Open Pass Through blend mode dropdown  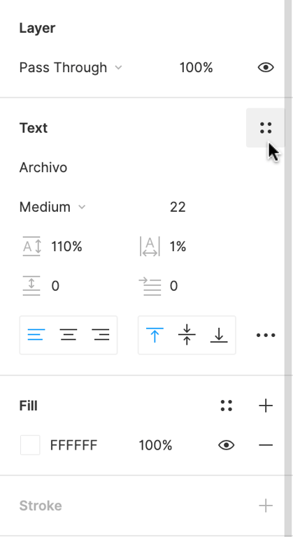(x=71, y=67)
